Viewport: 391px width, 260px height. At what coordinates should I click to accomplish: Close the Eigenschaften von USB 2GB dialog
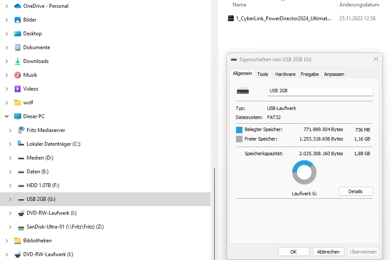(x=376, y=59)
